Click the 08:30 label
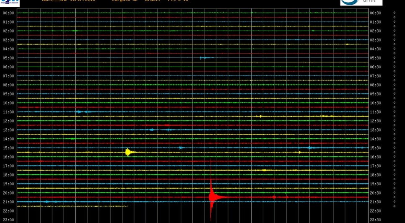 376,85
